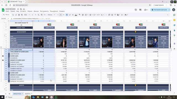The height and width of the screenshot is (99, 177).
Task: Open the comments panel icon
Action: (140, 10)
